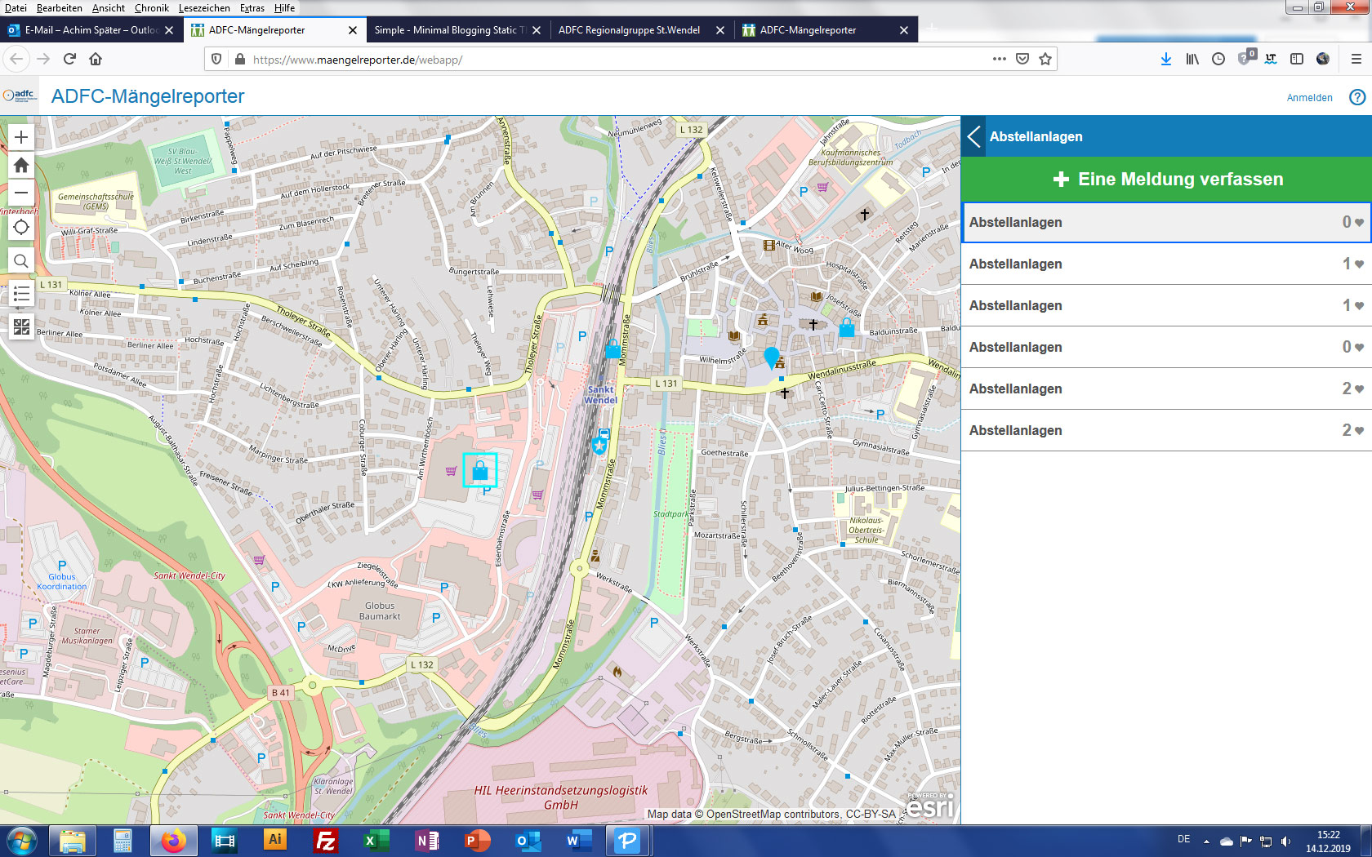Go to the Firefox home page

[96, 59]
